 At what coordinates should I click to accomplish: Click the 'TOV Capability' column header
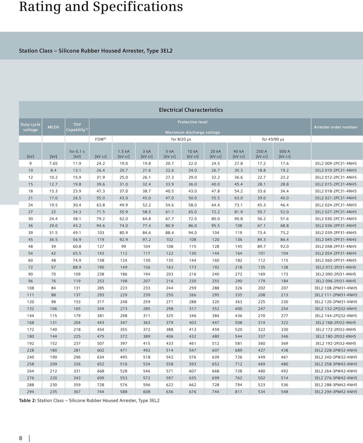tap(77, 127)
